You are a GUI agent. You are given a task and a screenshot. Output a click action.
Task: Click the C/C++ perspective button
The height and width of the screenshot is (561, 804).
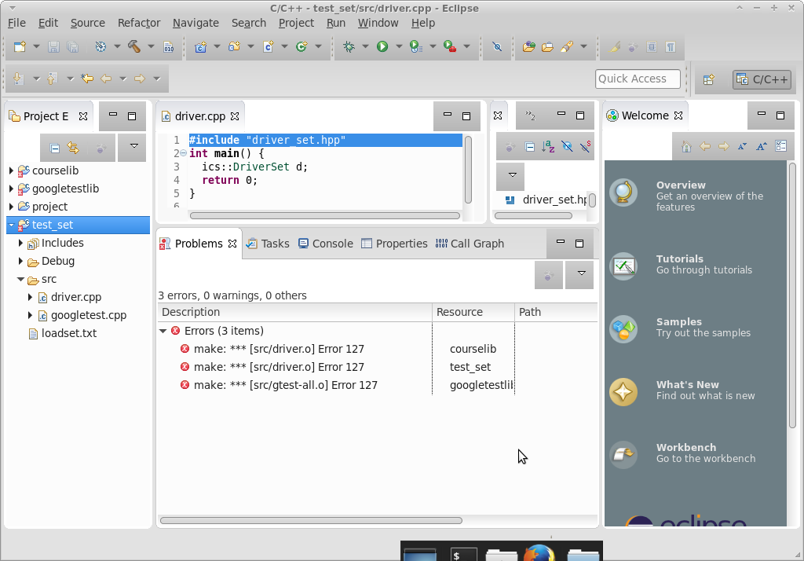click(x=762, y=79)
